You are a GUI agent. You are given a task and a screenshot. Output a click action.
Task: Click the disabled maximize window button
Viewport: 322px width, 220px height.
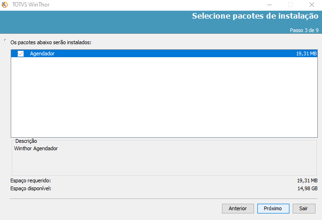click(x=290, y=5)
